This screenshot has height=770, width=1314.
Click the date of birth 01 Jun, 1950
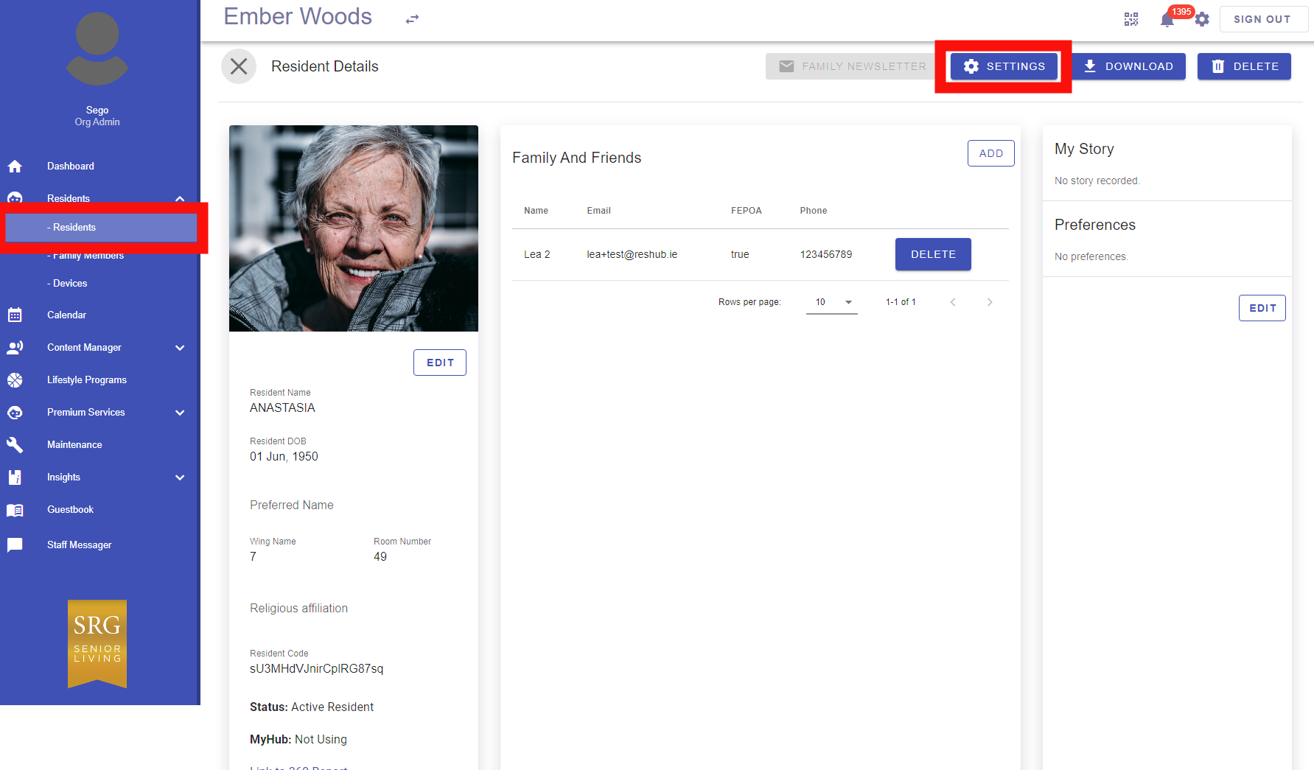[x=284, y=457]
